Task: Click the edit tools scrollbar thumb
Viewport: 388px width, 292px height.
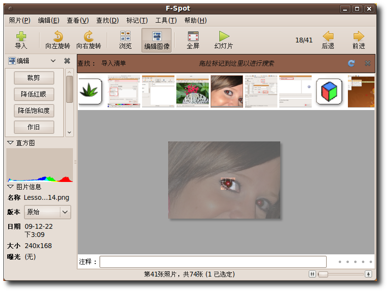Action: pos(70,89)
